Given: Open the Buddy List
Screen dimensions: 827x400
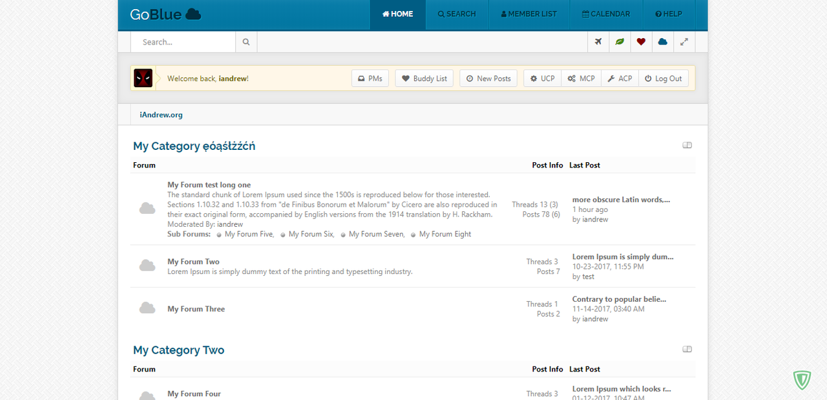Looking at the screenshot, I should (424, 78).
